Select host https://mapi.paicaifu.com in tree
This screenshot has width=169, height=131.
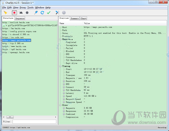click(x=17, y=41)
